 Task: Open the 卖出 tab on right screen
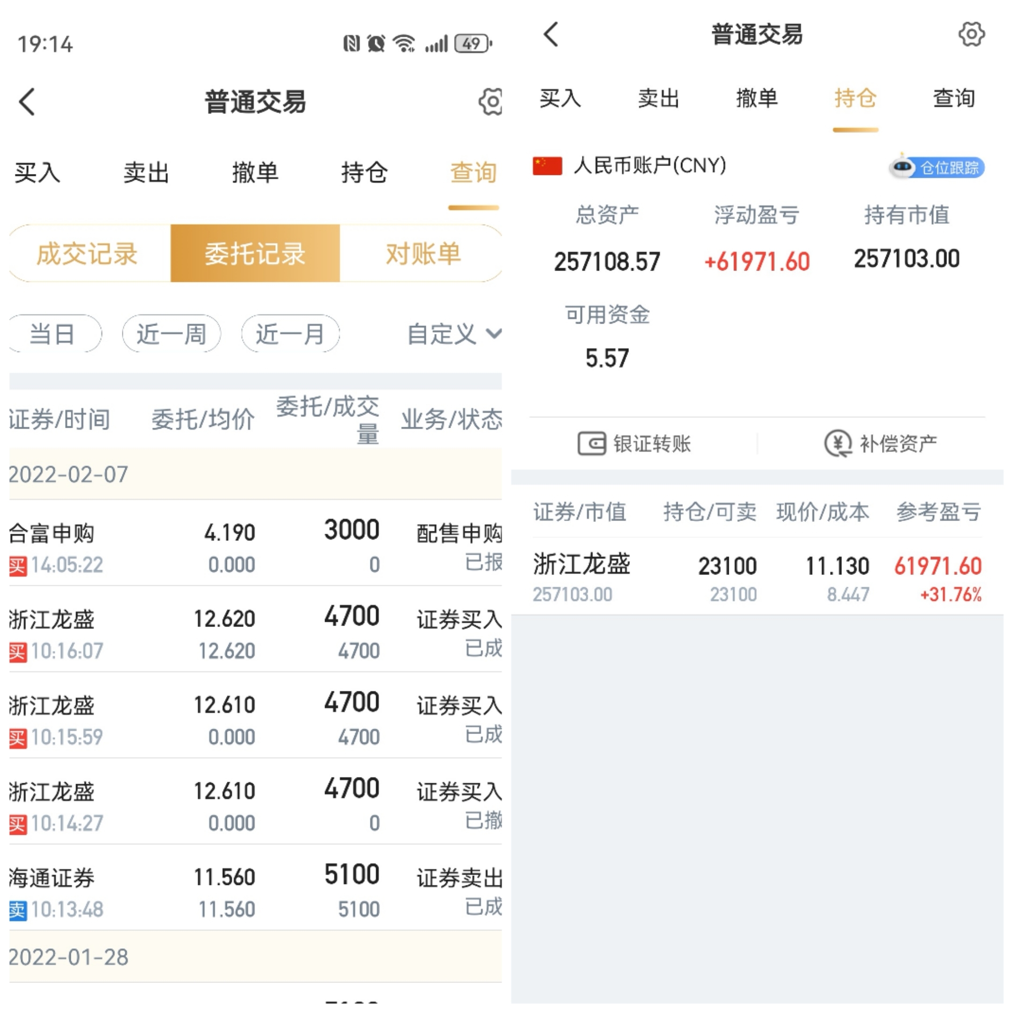tap(658, 98)
